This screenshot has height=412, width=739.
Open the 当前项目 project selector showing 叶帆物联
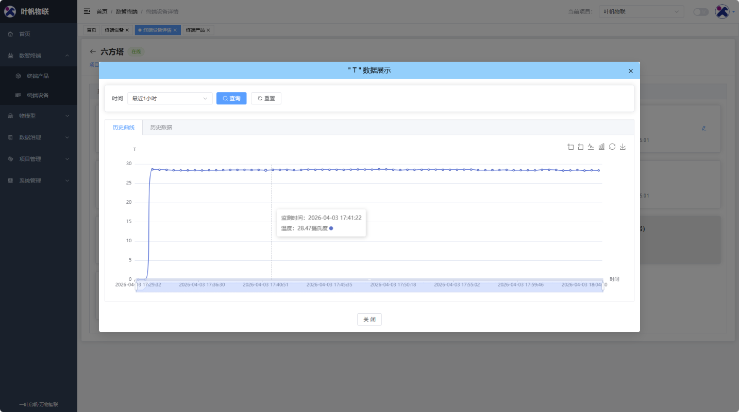641,11
